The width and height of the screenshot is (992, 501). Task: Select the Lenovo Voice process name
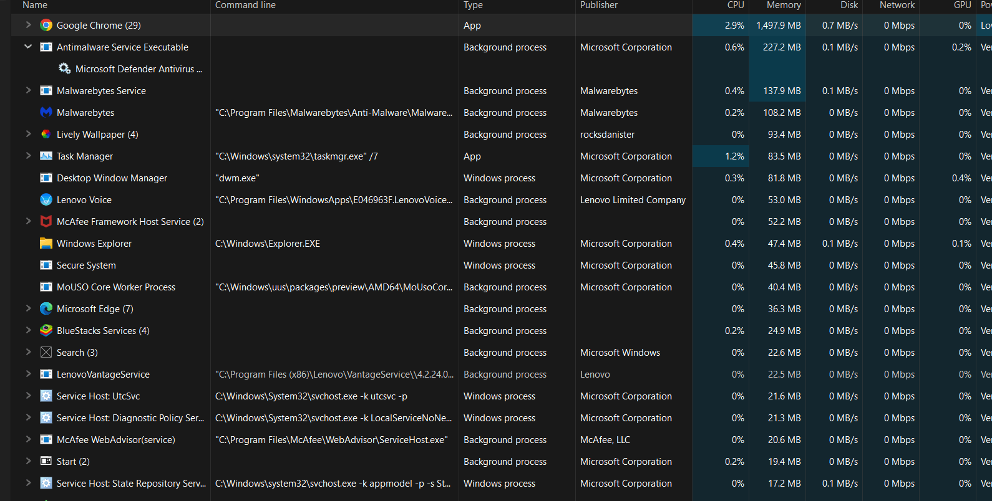[x=84, y=199]
